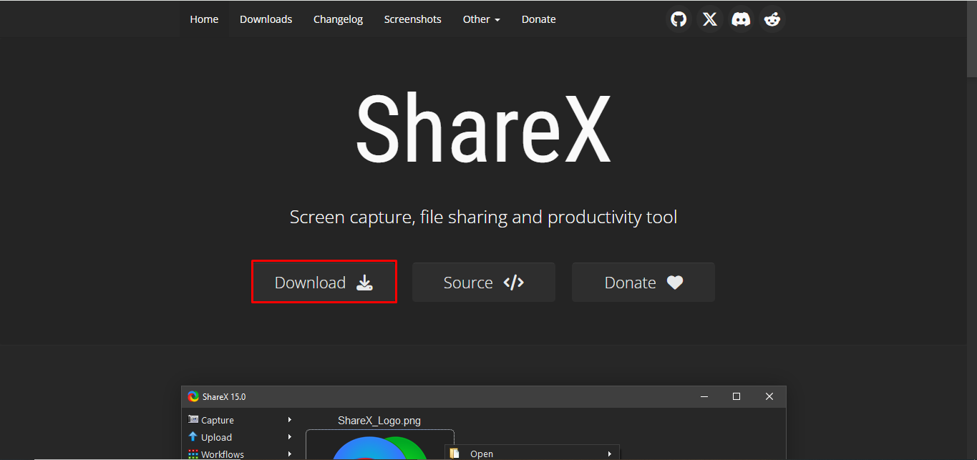Click the code icon in Source button
Image resolution: width=977 pixels, height=460 pixels.
(x=514, y=282)
